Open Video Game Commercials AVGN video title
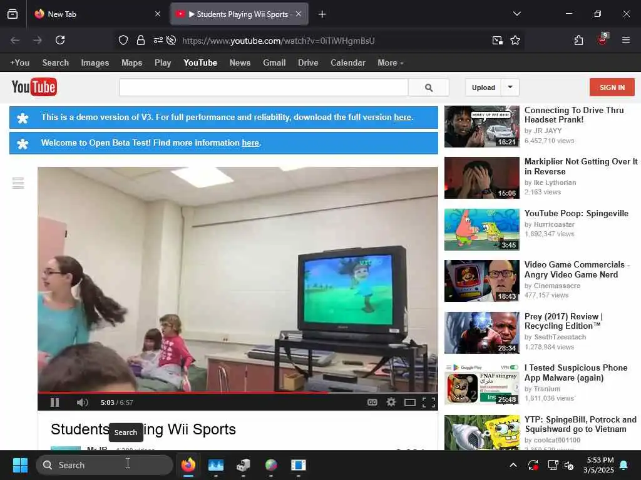Viewport: 641px width, 480px height. click(577, 269)
